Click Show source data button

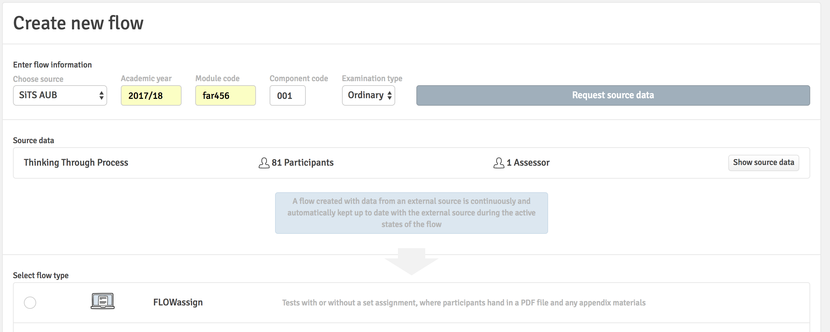pyautogui.click(x=763, y=163)
